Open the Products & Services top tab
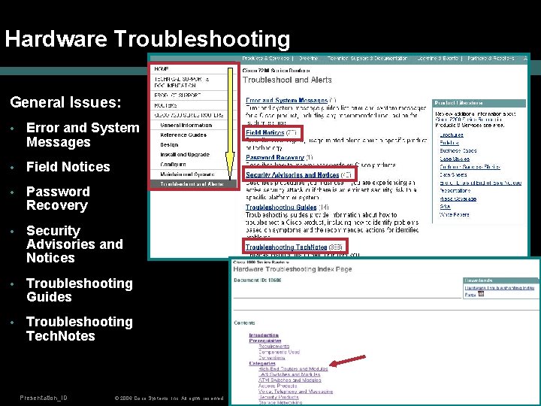 pyautogui.click(x=265, y=59)
